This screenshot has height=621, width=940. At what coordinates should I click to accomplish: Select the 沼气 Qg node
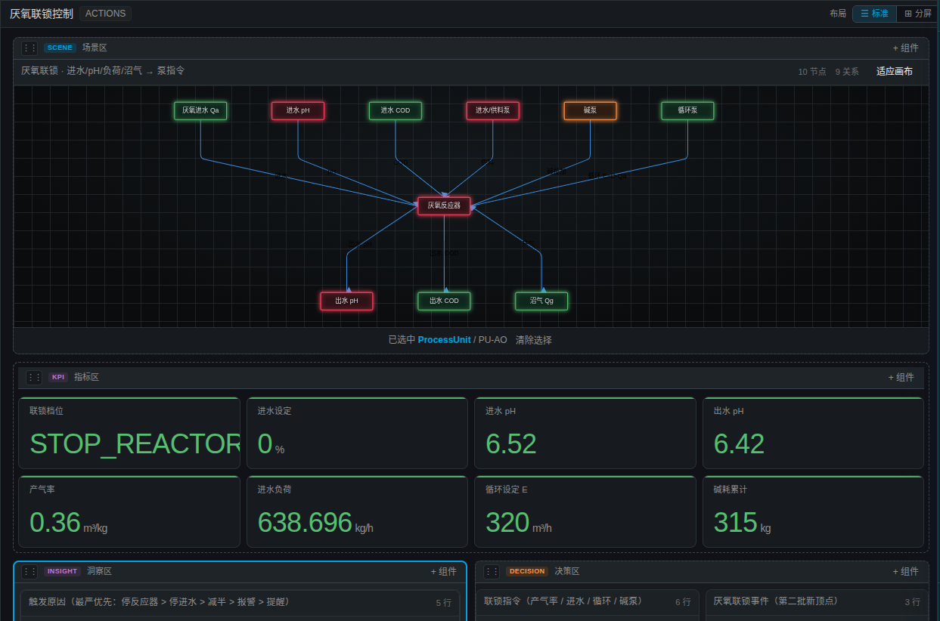[x=541, y=301]
